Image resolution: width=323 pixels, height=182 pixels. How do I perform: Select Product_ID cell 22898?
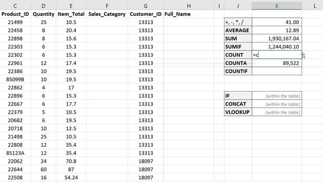coord(15,38)
